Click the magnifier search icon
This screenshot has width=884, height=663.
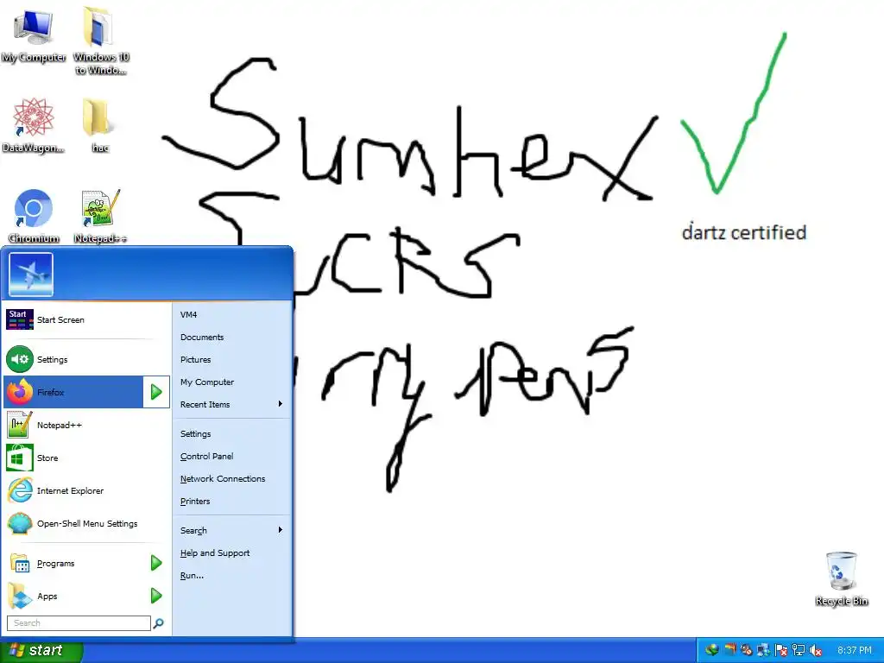point(159,623)
